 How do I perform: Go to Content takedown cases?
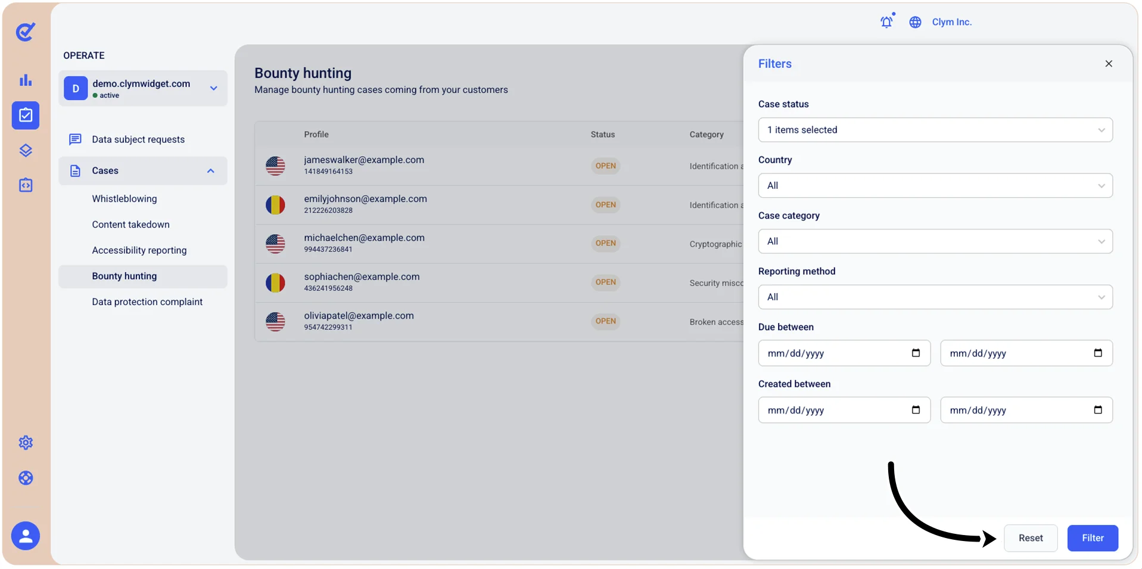tap(130, 225)
